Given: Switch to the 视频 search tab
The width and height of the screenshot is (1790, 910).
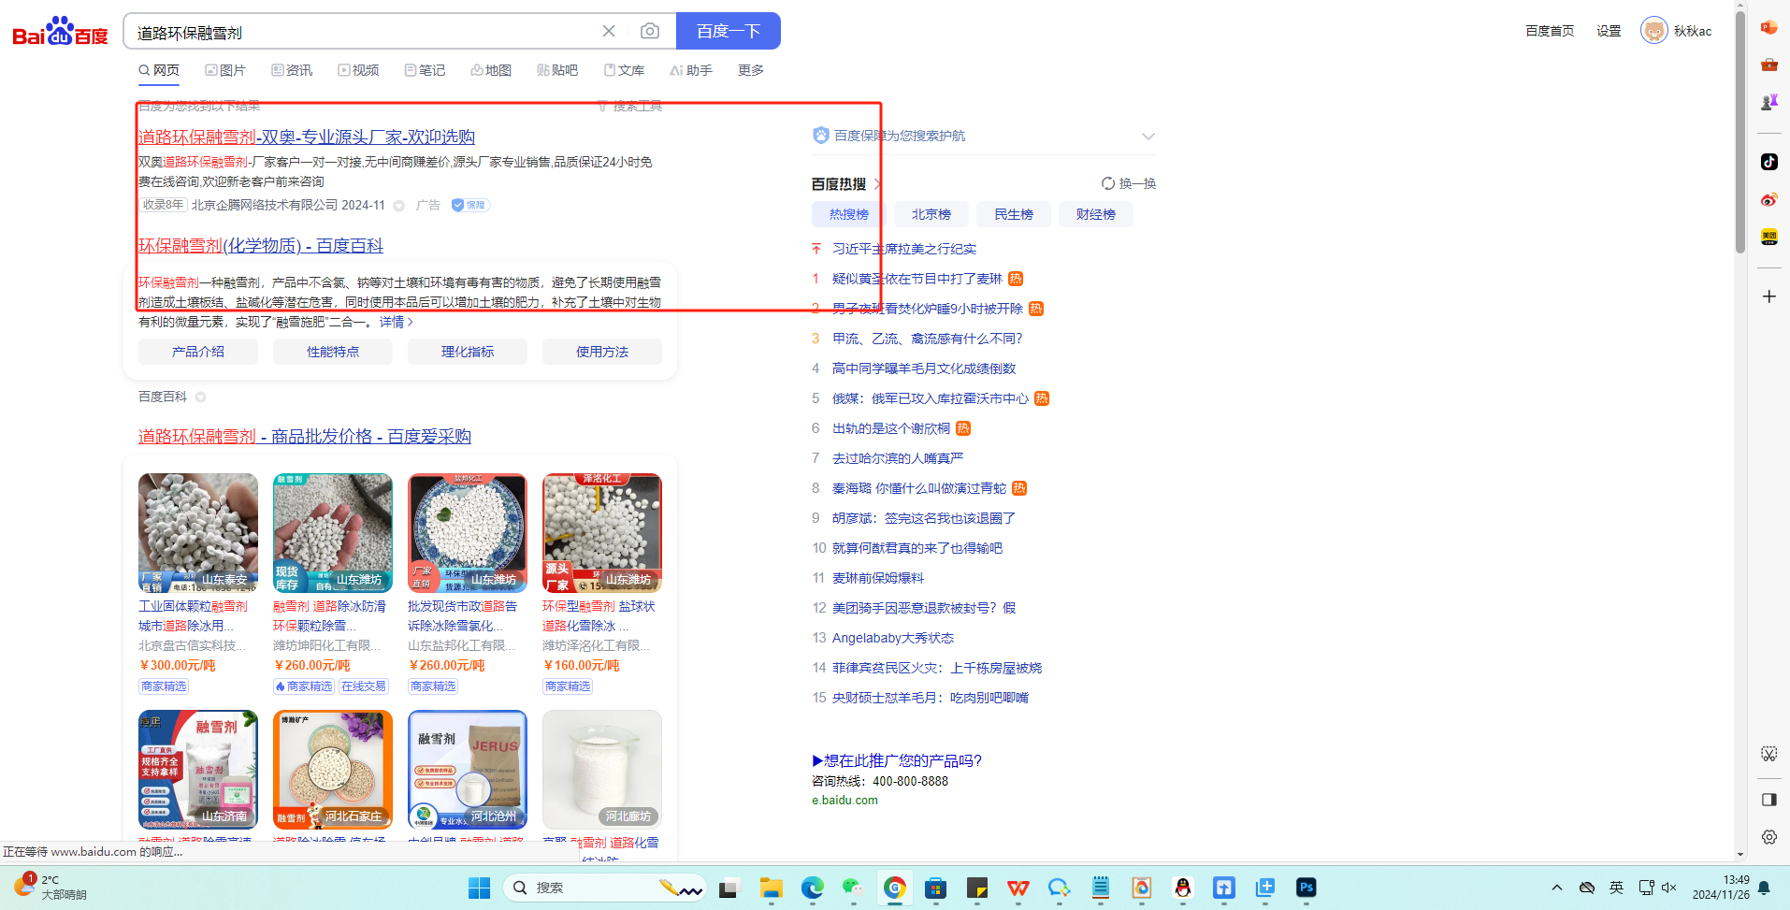Looking at the screenshot, I should point(358,70).
